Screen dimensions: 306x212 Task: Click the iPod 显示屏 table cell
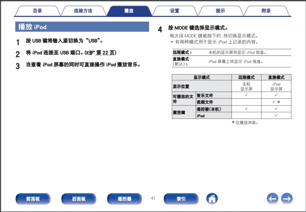point(276,86)
